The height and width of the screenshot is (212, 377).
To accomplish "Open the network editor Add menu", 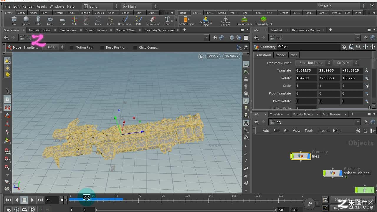I will (266, 130).
